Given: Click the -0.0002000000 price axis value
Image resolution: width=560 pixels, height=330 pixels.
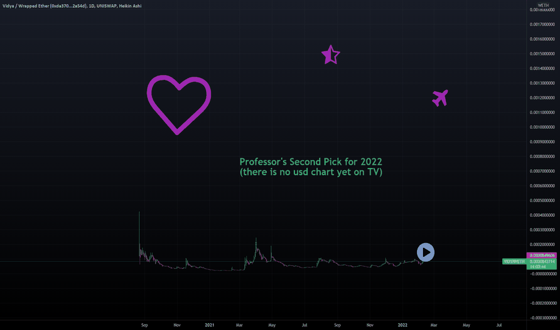Looking at the screenshot, I should [x=543, y=303].
